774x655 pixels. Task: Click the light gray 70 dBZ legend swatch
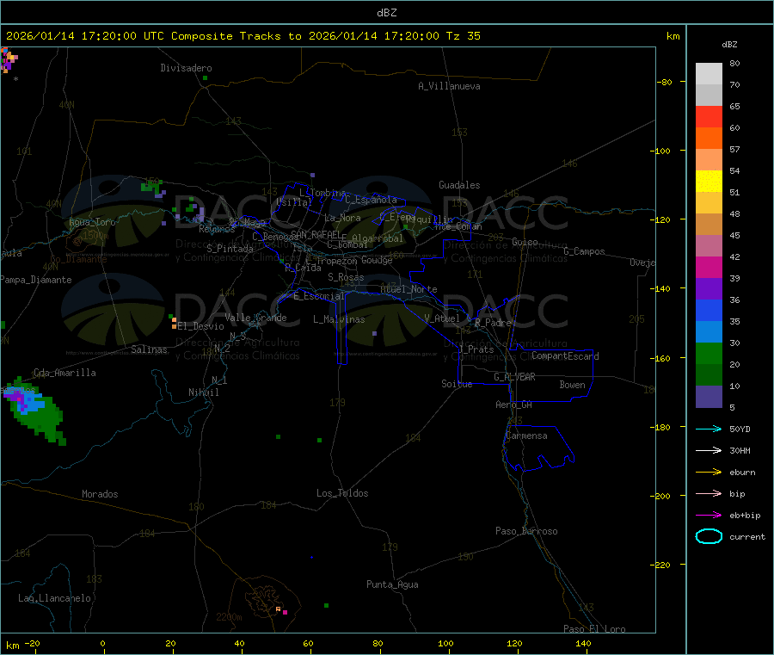pos(709,74)
